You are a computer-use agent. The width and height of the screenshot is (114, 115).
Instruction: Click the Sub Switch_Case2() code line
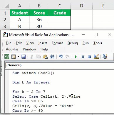pos(33,73)
